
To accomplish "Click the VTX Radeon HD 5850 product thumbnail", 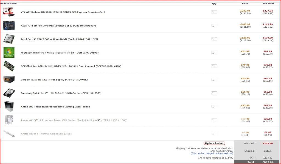I will click(9, 12).
